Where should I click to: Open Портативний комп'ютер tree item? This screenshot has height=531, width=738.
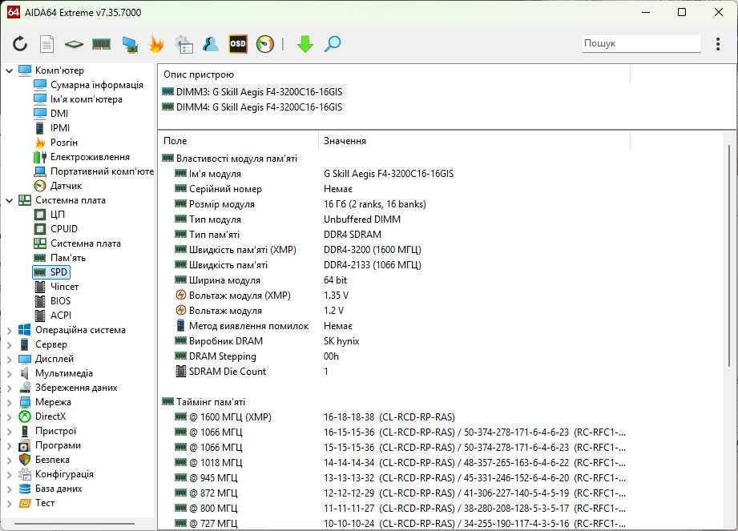click(94, 171)
